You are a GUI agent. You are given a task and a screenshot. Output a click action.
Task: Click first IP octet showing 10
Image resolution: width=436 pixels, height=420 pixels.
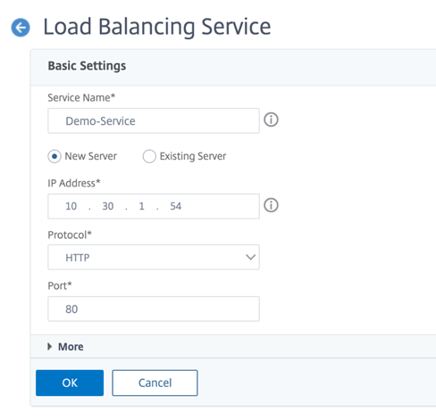click(71, 206)
